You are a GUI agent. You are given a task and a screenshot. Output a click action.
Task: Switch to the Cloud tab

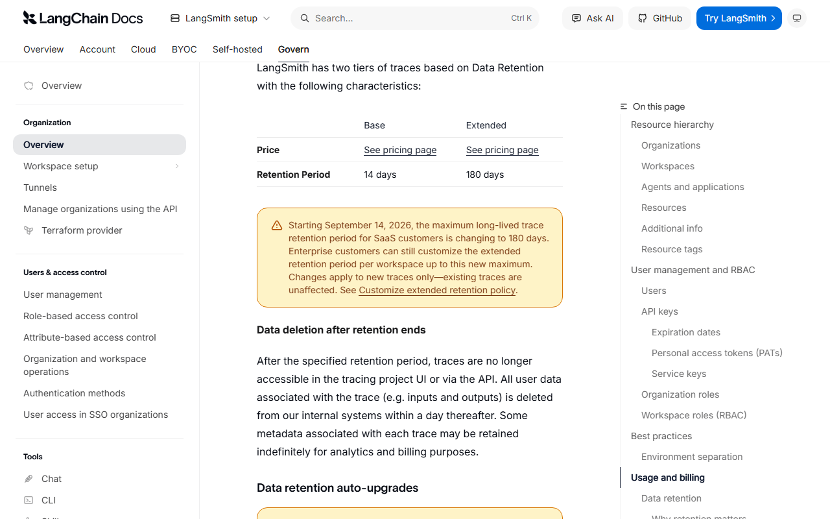point(143,49)
